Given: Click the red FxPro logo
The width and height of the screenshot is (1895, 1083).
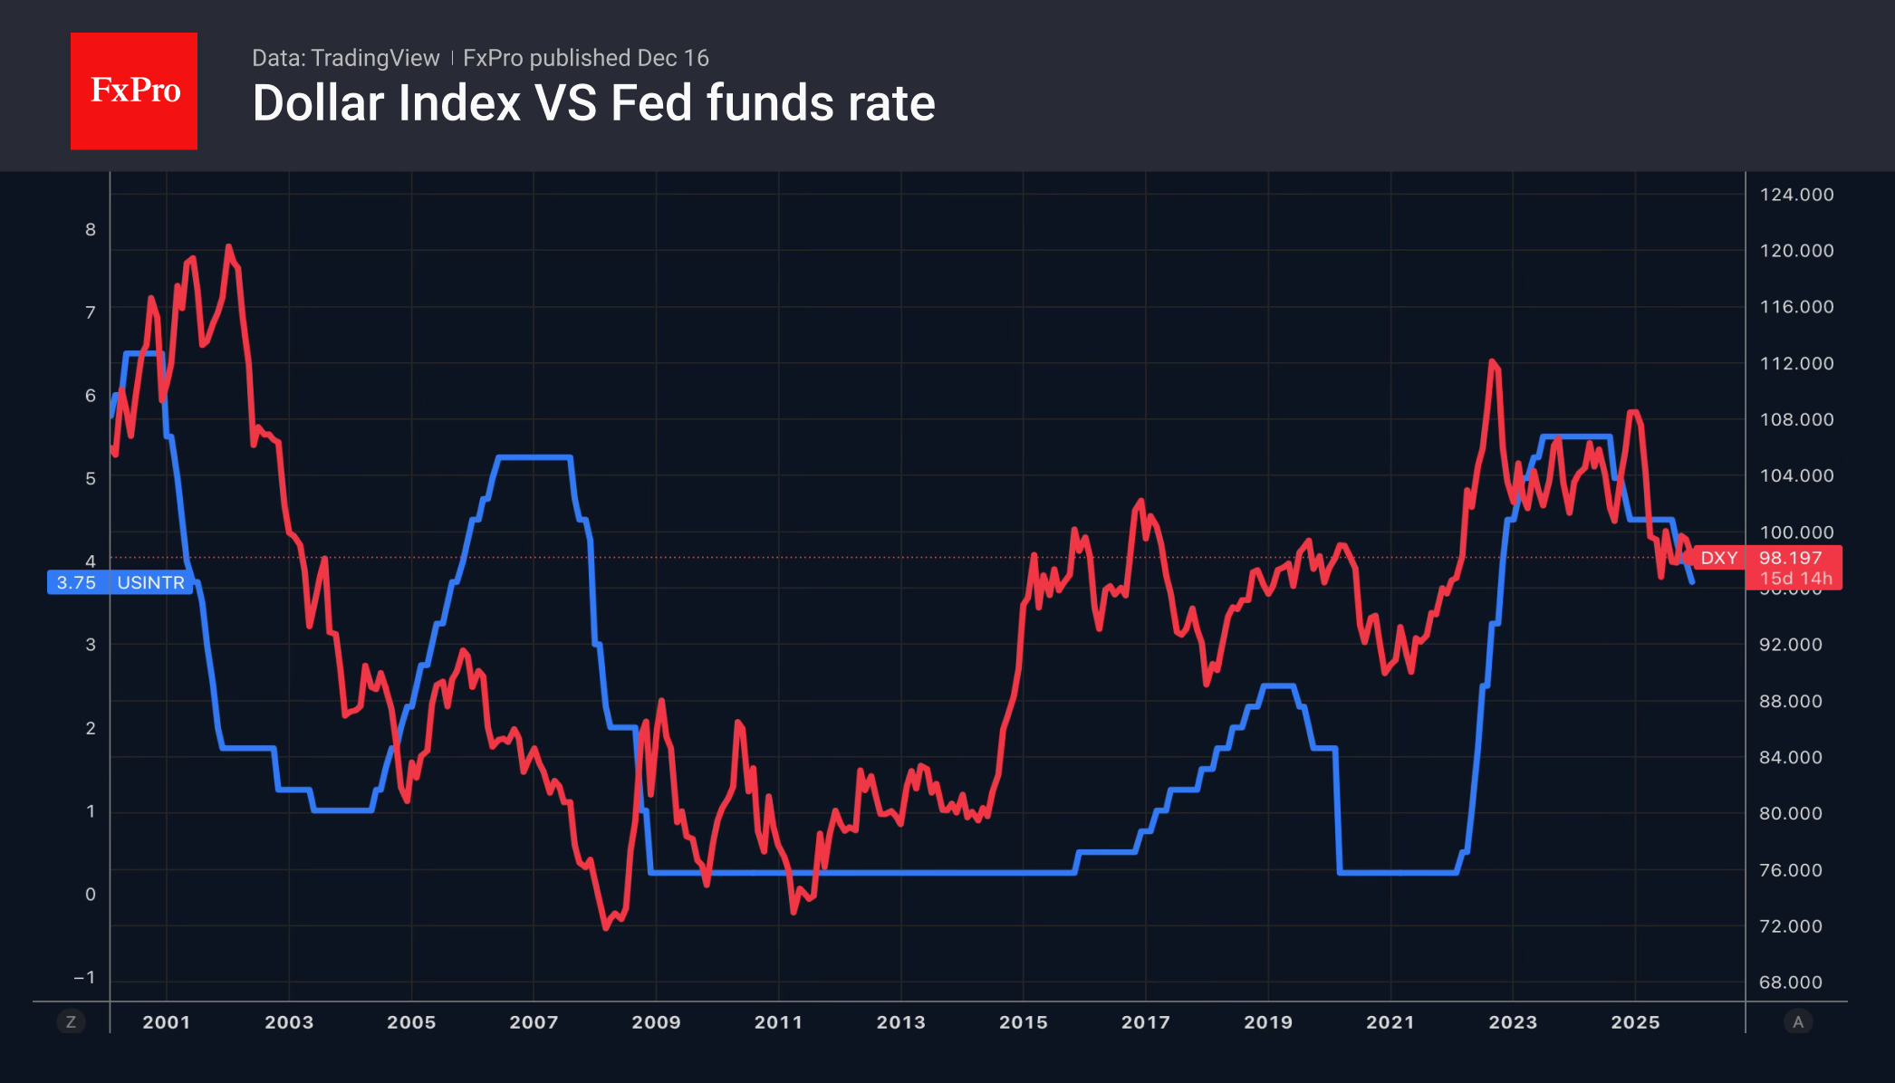Looking at the screenshot, I should coord(134,91).
